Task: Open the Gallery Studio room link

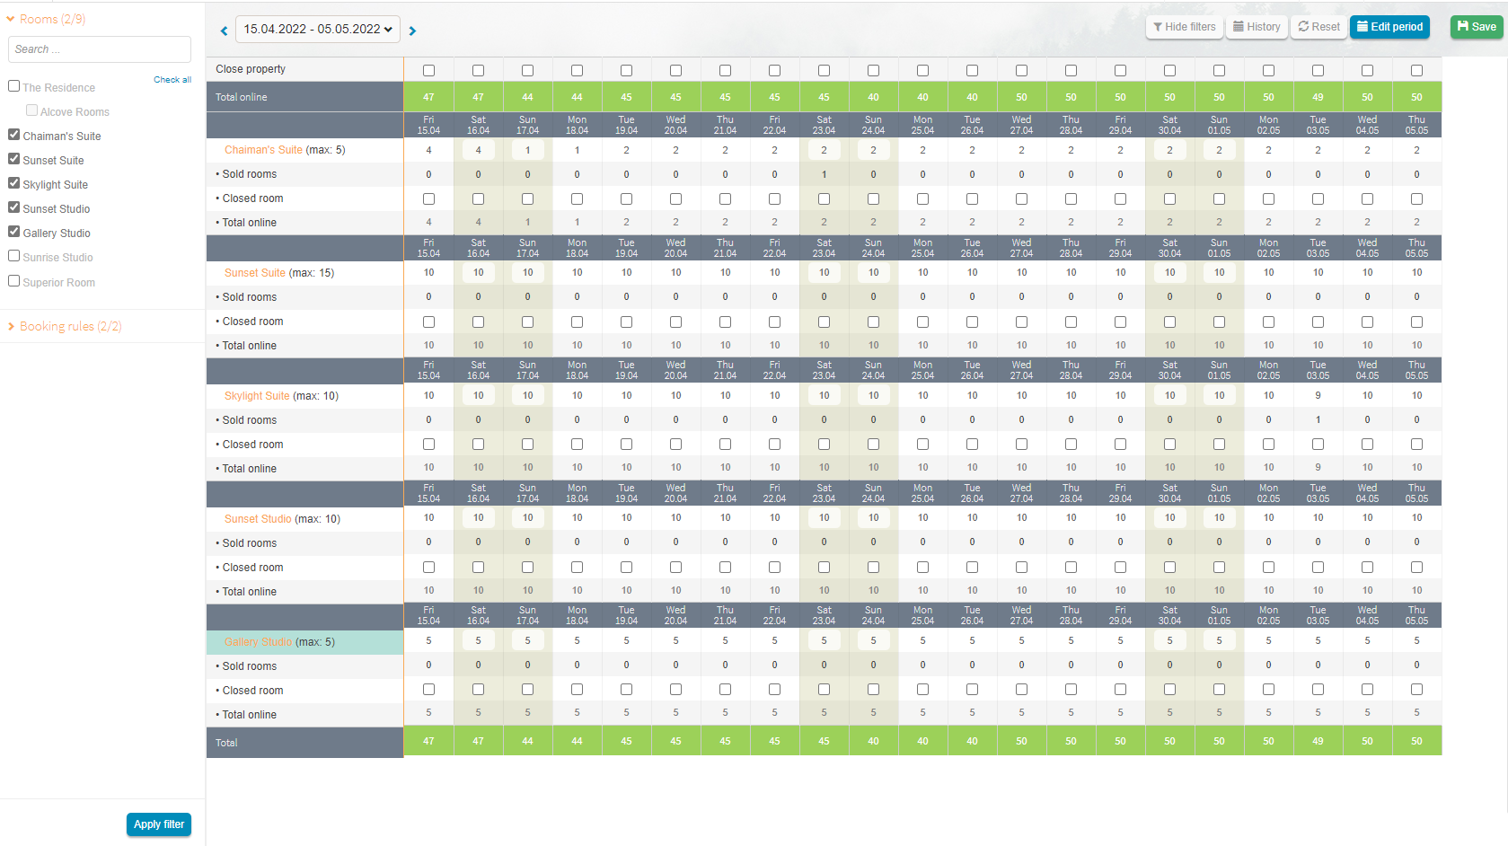Action: pyautogui.click(x=258, y=642)
